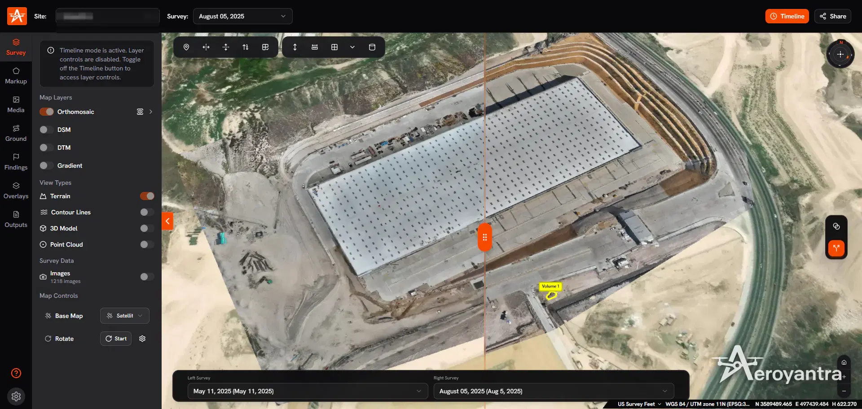This screenshot has width=862, height=409.
Task: Open the Left Survey May 11 dropdown
Action: point(308,391)
